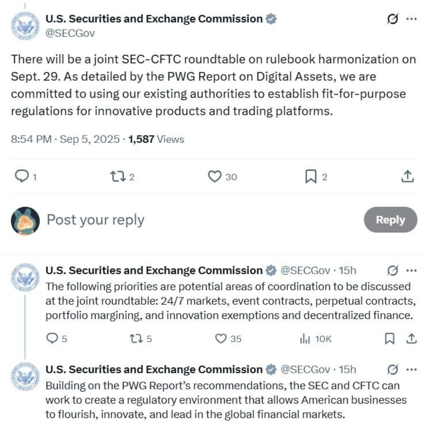Open more options on PWG recommendations reply
The width and height of the screenshot is (429, 429).
point(412,370)
